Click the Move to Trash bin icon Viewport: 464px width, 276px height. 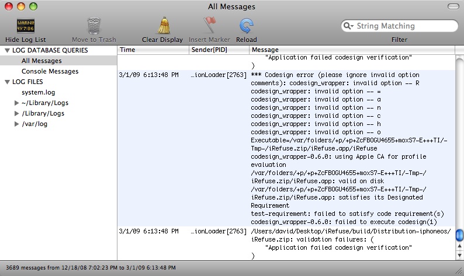(94, 26)
